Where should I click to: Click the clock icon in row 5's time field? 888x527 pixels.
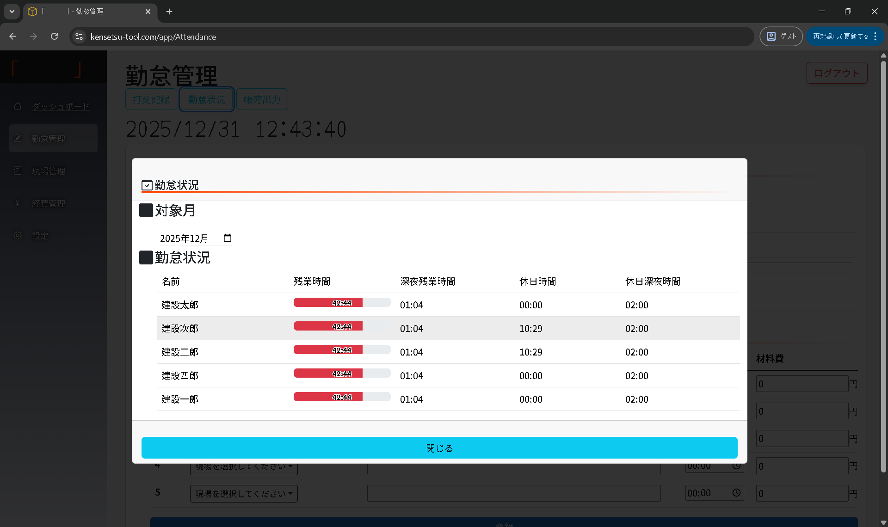736,493
